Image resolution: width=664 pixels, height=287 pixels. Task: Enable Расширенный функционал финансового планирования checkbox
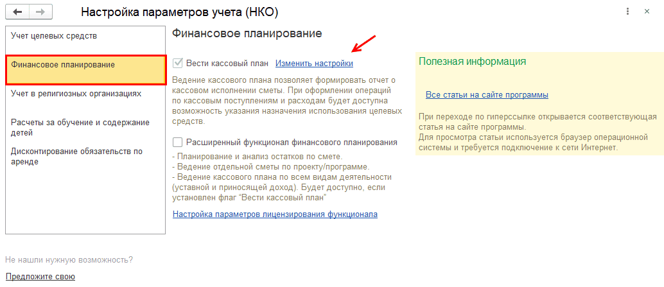click(178, 142)
